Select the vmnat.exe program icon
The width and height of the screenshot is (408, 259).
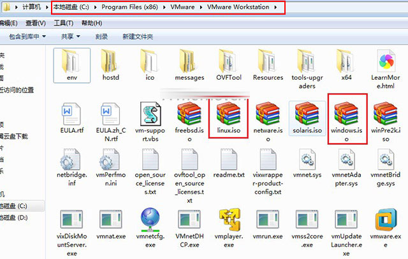[x=111, y=219]
